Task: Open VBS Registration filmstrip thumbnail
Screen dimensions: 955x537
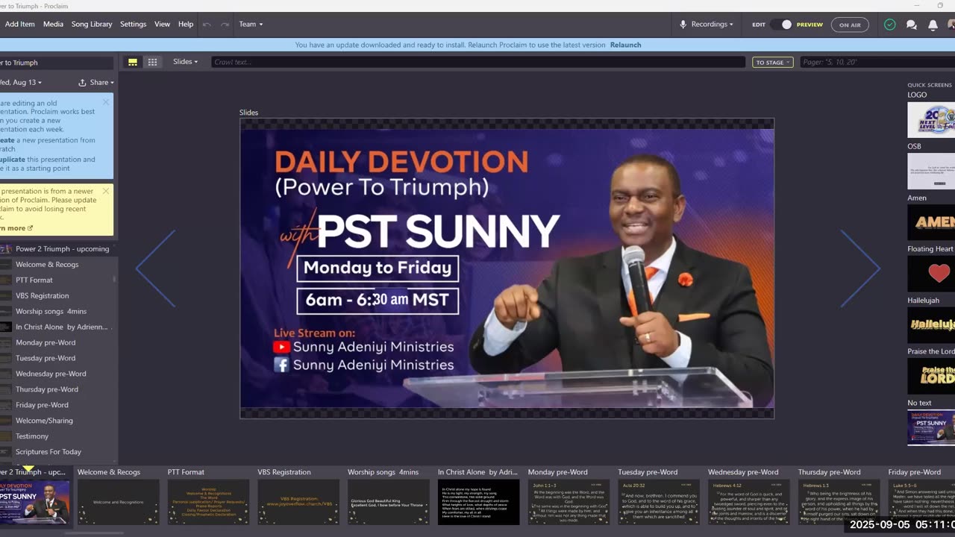Action: tap(298, 502)
